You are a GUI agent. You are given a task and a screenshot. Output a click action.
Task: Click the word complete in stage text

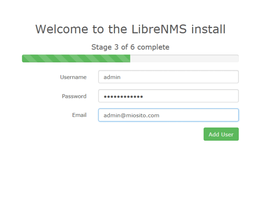tap(153, 47)
